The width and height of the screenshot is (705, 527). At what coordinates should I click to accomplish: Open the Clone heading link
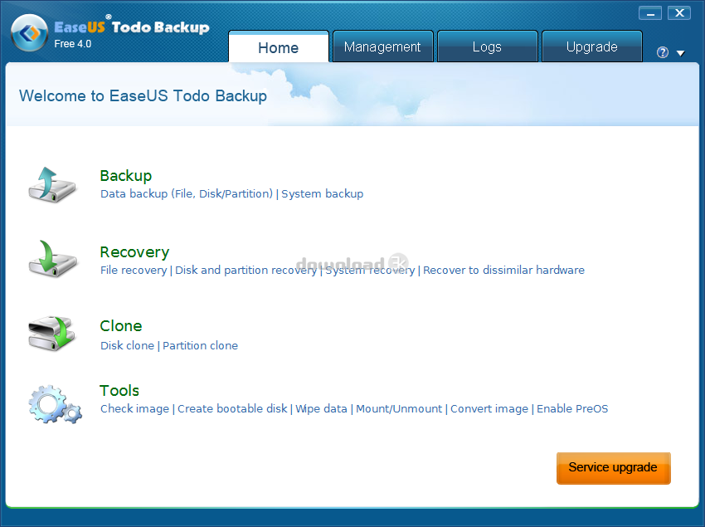click(121, 326)
